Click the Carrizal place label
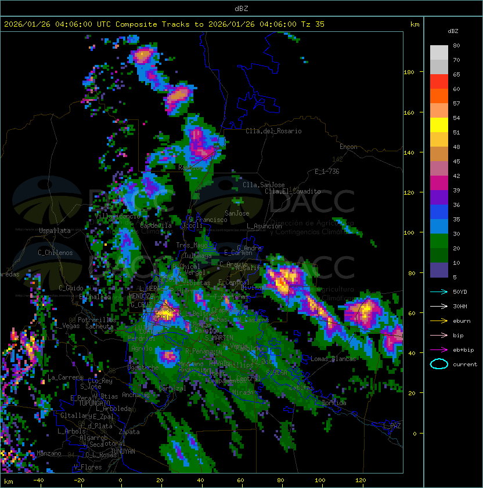483x488 pixels. [172, 388]
